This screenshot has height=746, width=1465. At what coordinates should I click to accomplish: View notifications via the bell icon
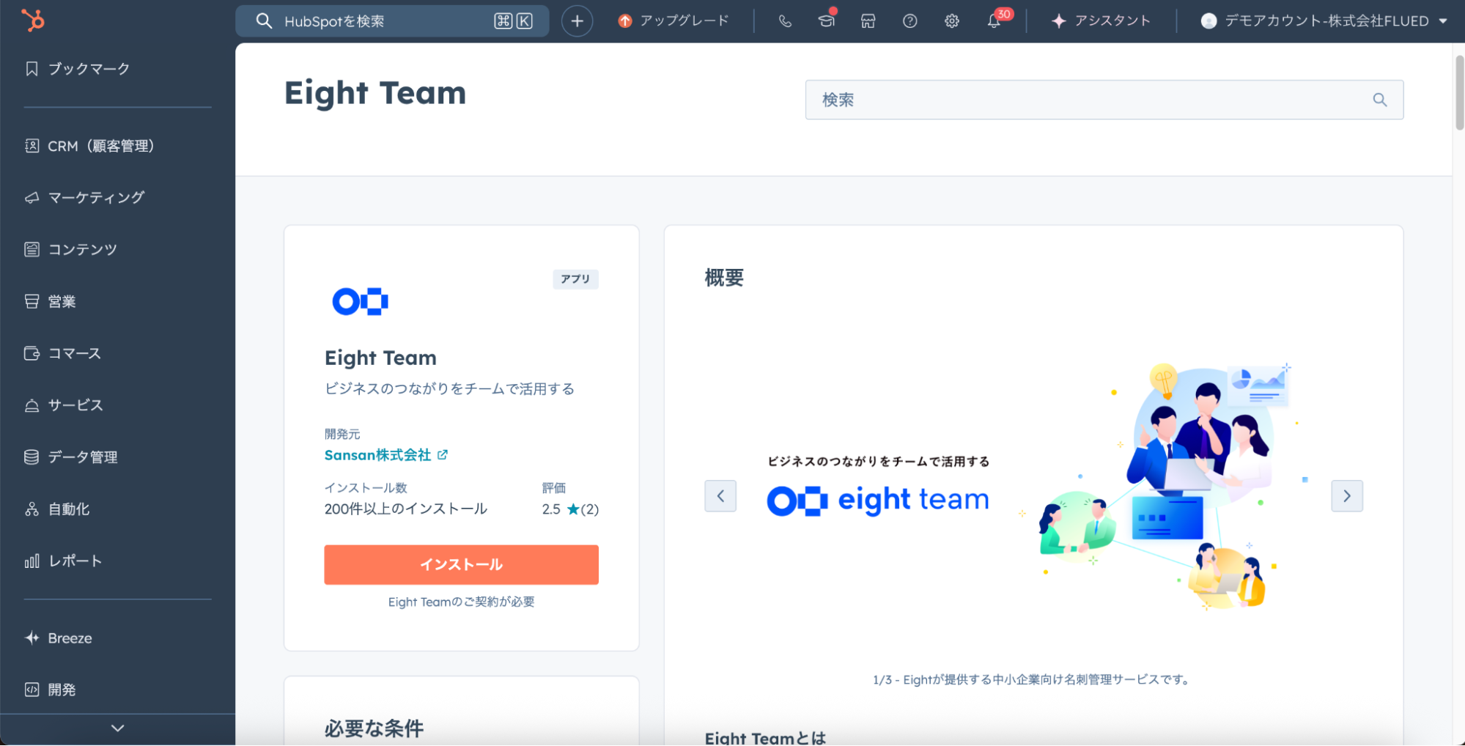pyautogui.click(x=994, y=21)
